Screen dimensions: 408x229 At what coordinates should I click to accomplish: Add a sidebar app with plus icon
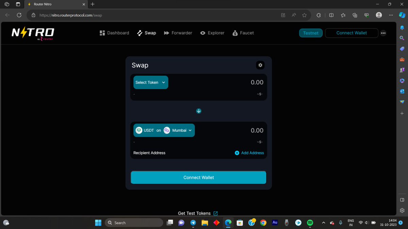tap(402, 113)
